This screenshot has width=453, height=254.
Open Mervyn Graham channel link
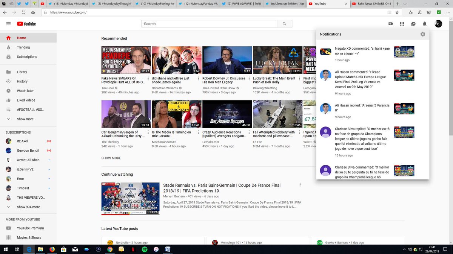[174, 196]
